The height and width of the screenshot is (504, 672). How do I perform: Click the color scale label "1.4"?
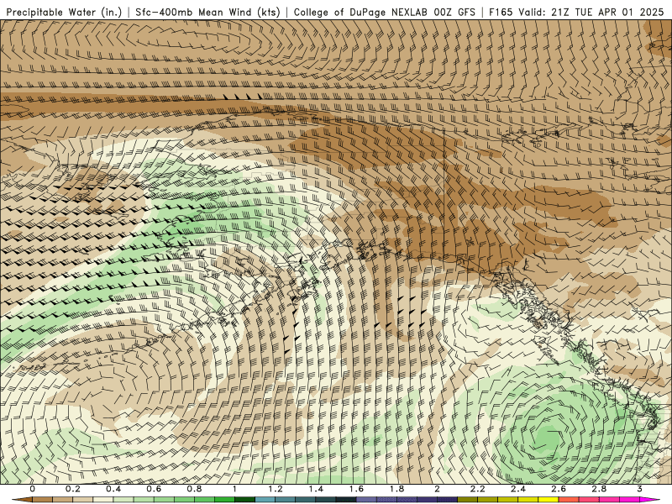(316, 489)
